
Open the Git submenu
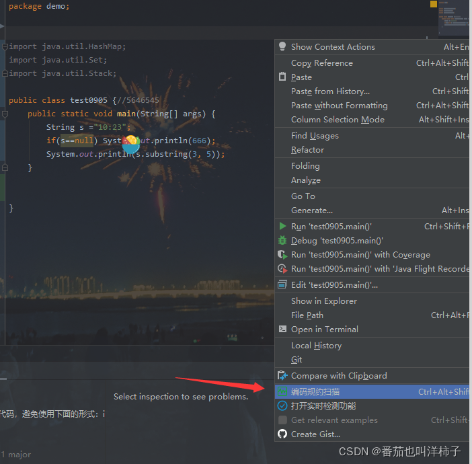tap(372, 360)
